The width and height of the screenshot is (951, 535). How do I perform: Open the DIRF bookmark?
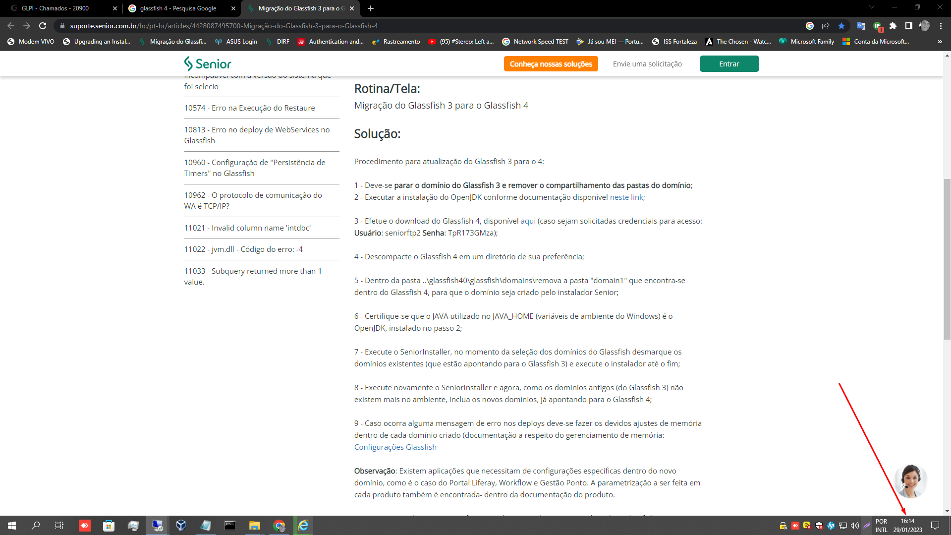pyautogui.click(x=278, y=42)
